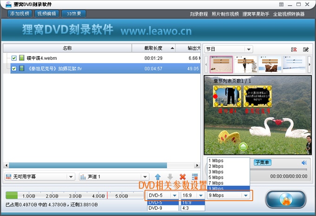Open the window menu icon beside minimize
The image size is (316, 216).
point(281,5)
